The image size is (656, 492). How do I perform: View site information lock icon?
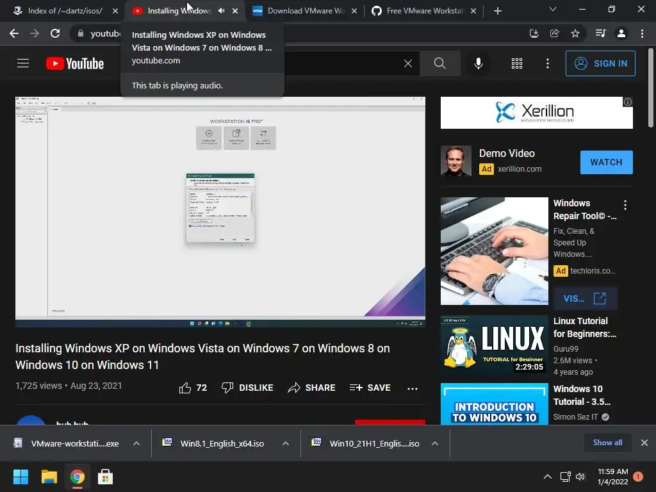pyautogui.click(x=81, y=33)
